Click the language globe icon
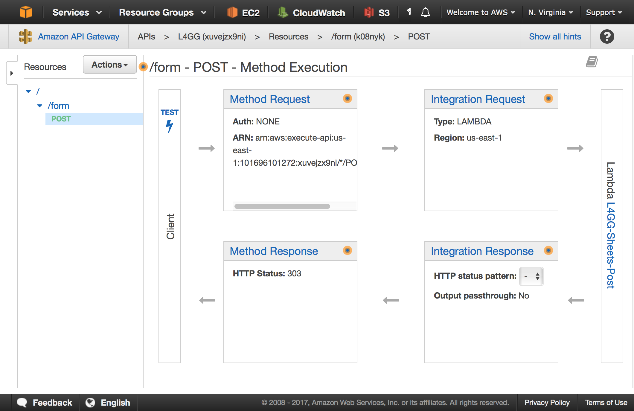 90,402
